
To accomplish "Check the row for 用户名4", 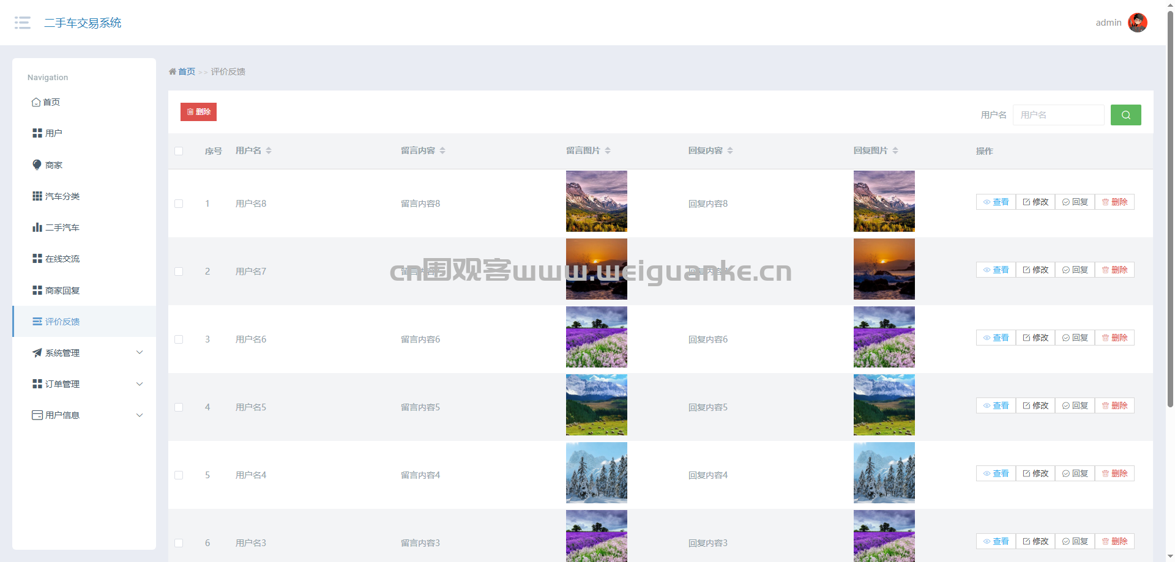I will [179, 475].
